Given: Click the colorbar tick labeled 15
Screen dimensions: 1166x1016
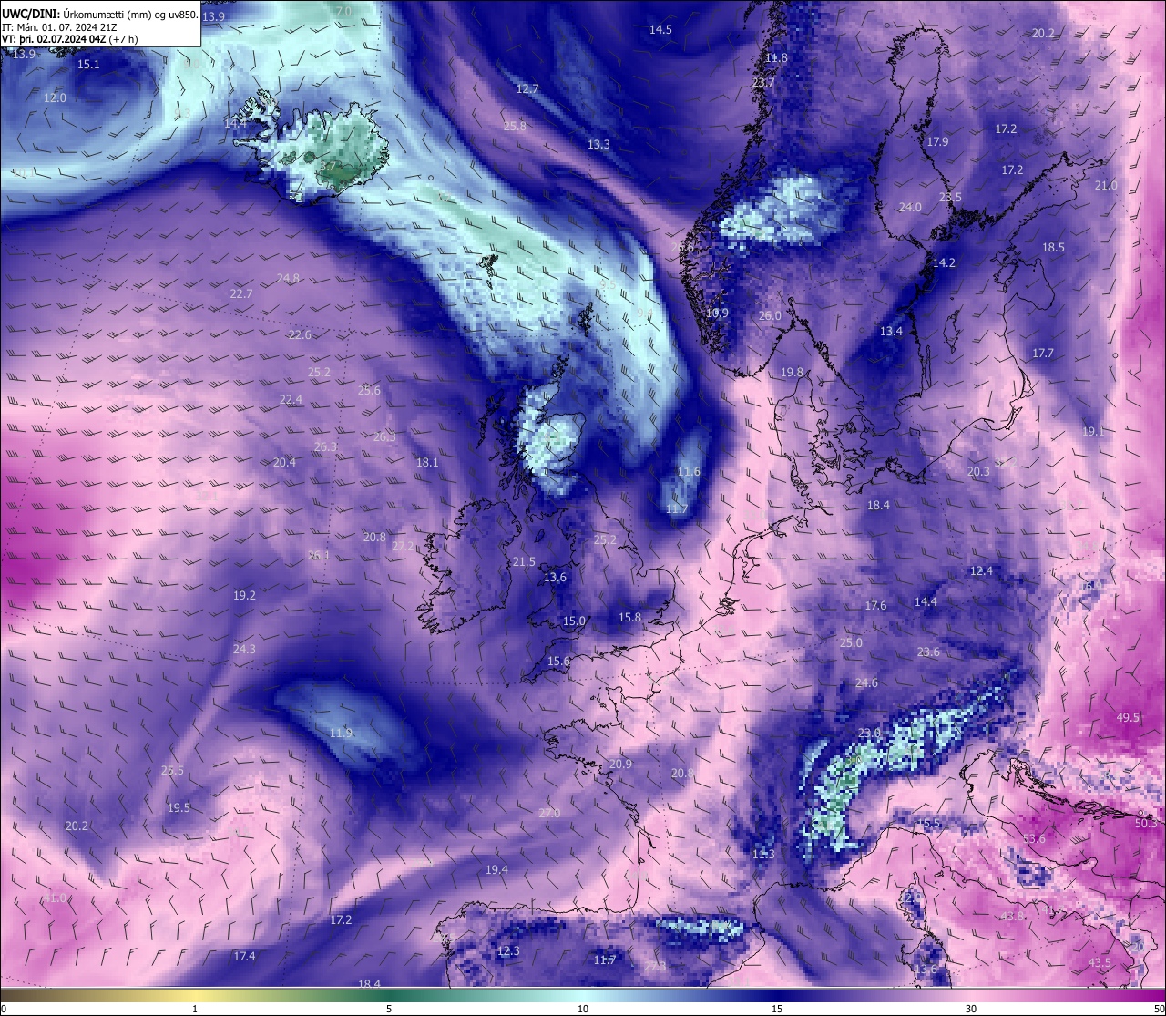Looking at the screenshot, I should click(x=777, y=1009).
